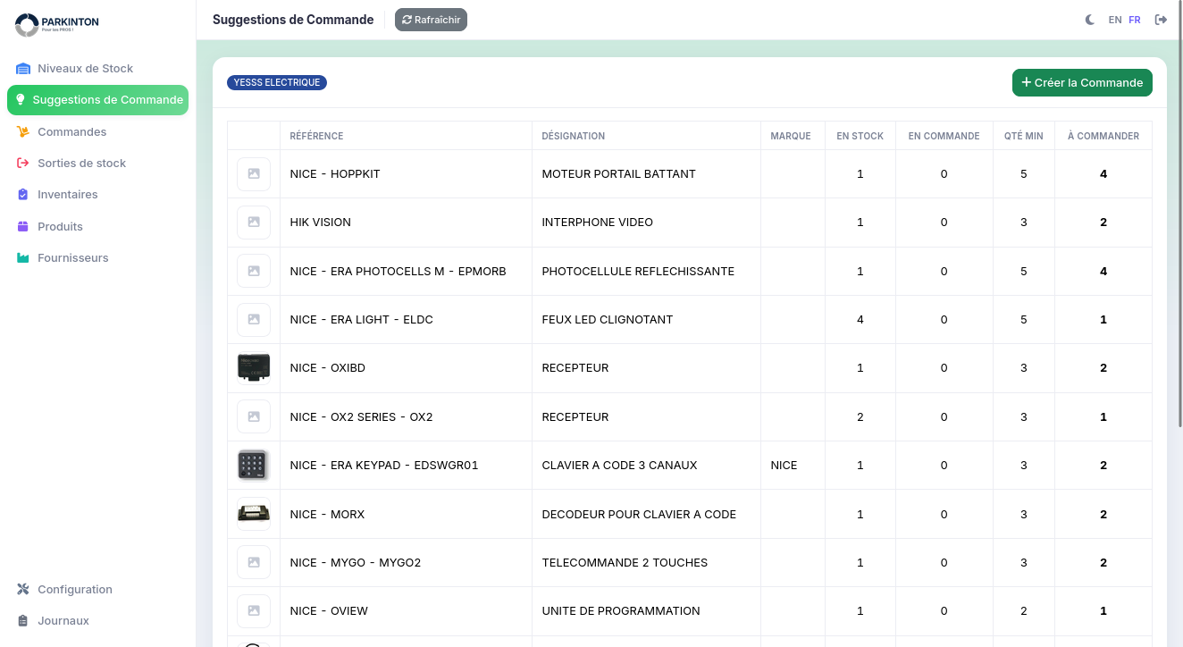This screenshot has height=647, width=1183.
Task: Click the QTÉ MIN column header
Action: point(1023,136)
